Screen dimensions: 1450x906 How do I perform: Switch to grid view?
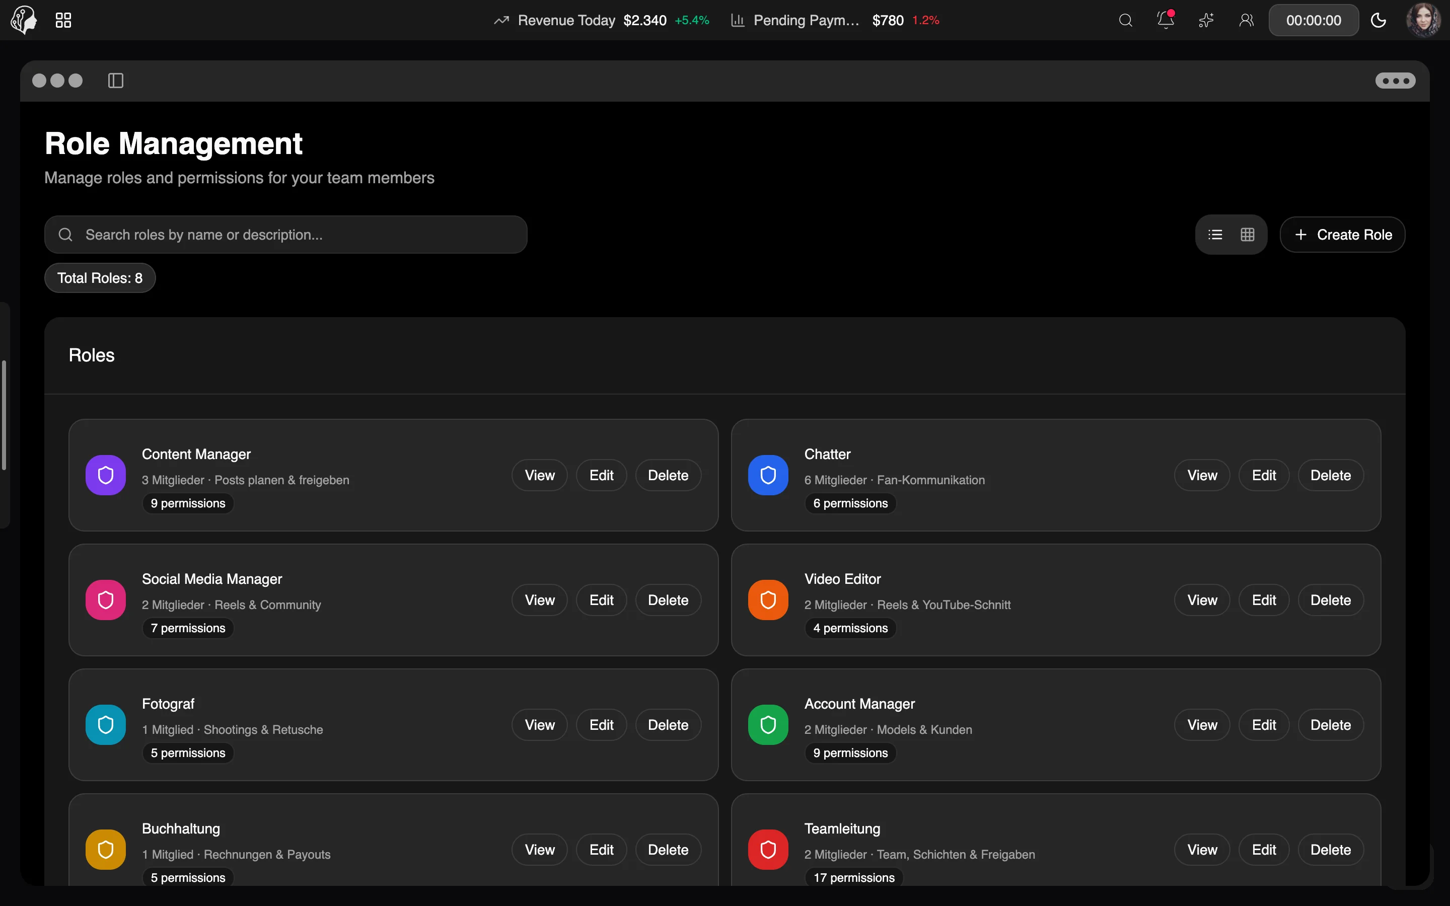coord(1248,234)
